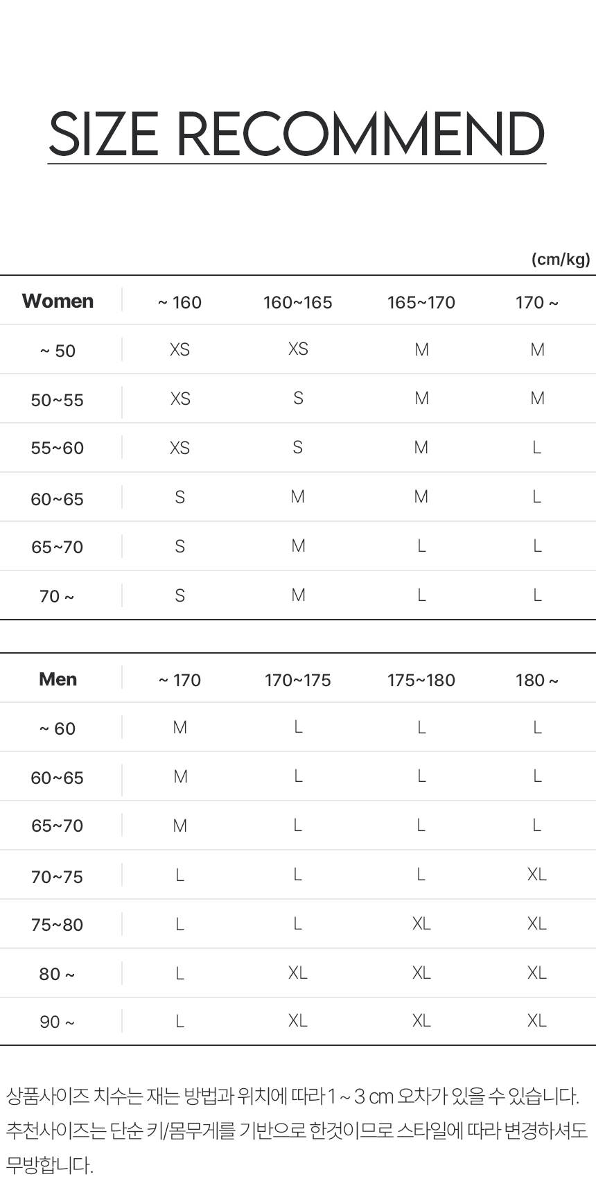
Task: Select the Men table header
Action: [58, 679]
